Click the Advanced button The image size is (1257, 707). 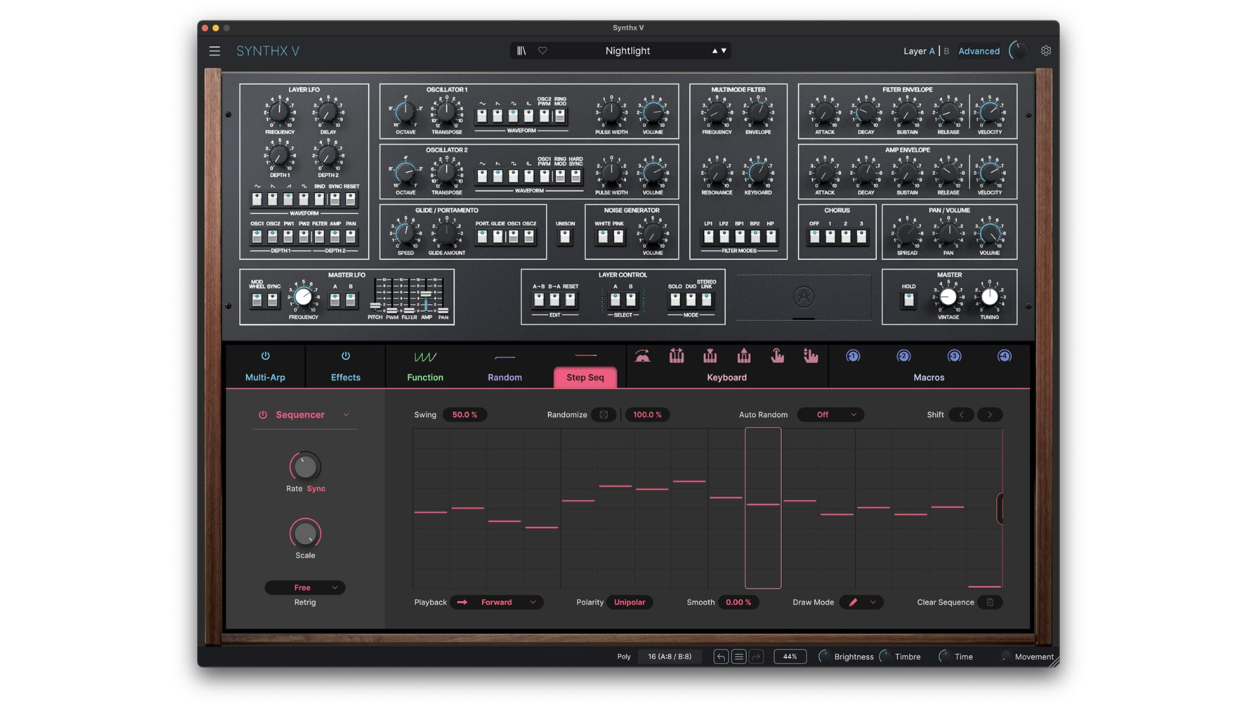(979, 51)
